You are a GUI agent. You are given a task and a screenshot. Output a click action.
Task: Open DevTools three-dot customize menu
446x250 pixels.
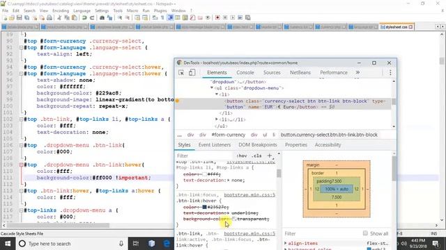[x=390, y=72]
